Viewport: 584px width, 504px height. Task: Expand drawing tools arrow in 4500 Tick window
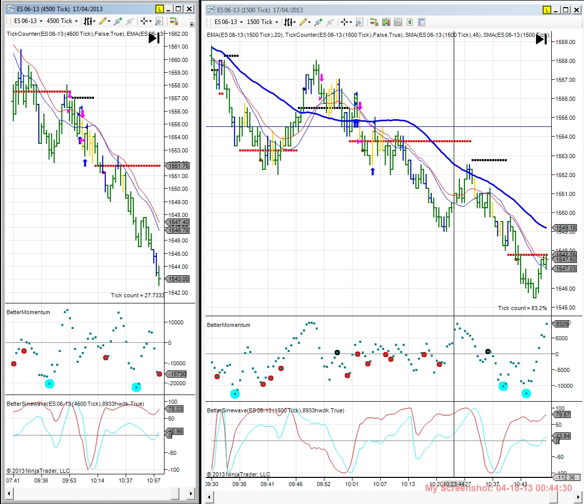pyautogui.click(x=109, y=21)
